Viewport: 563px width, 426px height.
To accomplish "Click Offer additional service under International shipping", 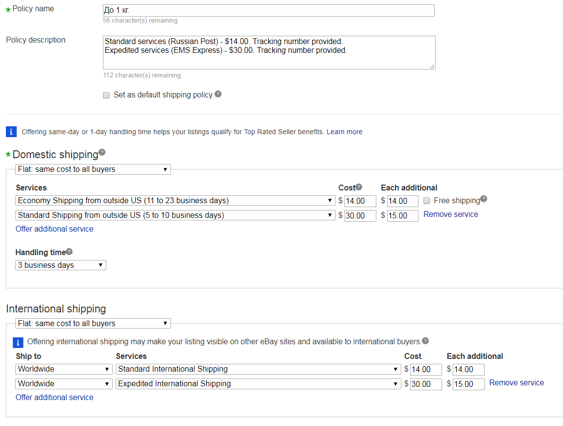I will click(54, 398).
